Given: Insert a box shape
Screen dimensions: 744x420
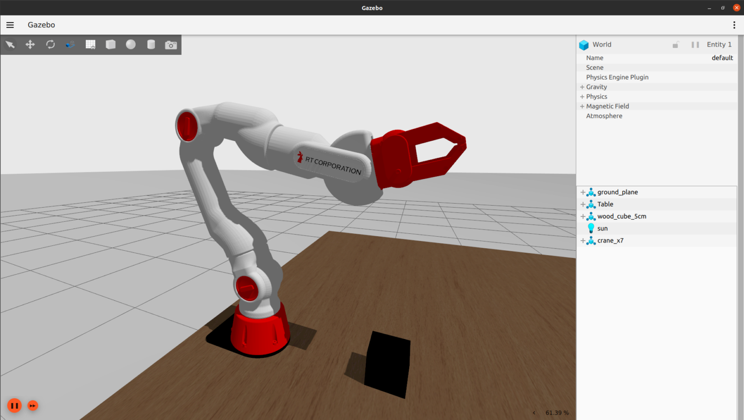Looking at the screenshot, I should pyautogui.click(x=111, y=45).
